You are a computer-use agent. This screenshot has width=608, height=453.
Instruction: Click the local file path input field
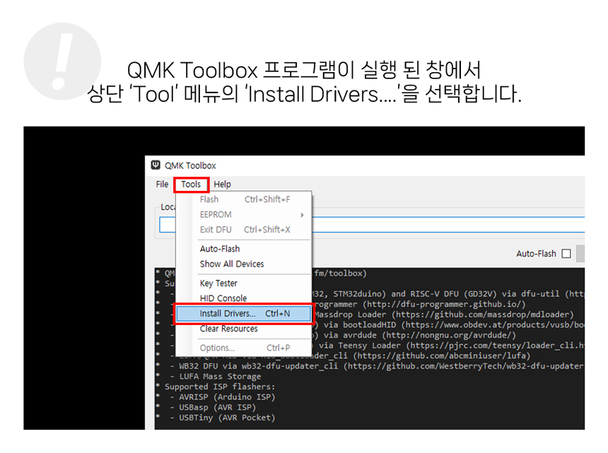coord(371,225)
